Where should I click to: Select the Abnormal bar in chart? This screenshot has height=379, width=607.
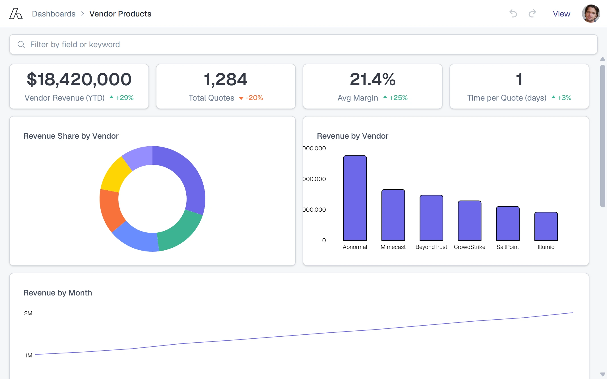[355, 198]
